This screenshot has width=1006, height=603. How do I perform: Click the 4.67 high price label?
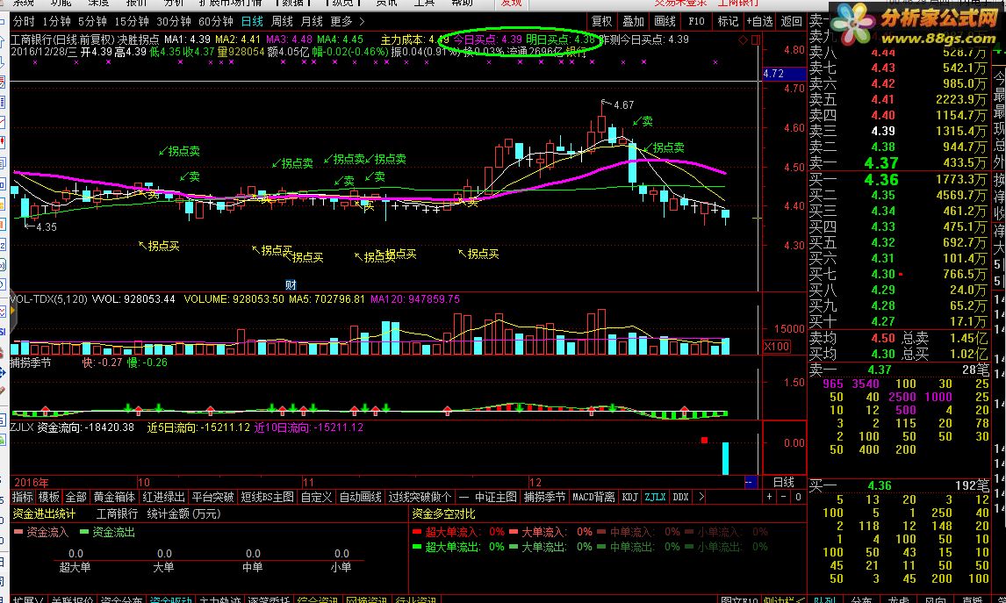[623, 104]
